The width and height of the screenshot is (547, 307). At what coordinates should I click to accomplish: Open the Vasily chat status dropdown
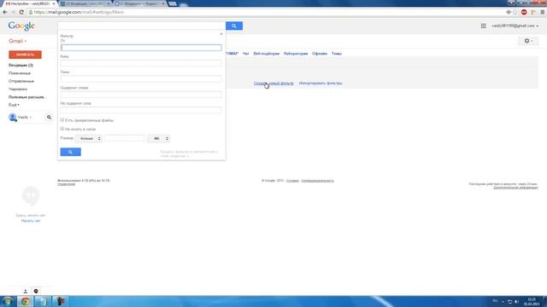[25, 118]
